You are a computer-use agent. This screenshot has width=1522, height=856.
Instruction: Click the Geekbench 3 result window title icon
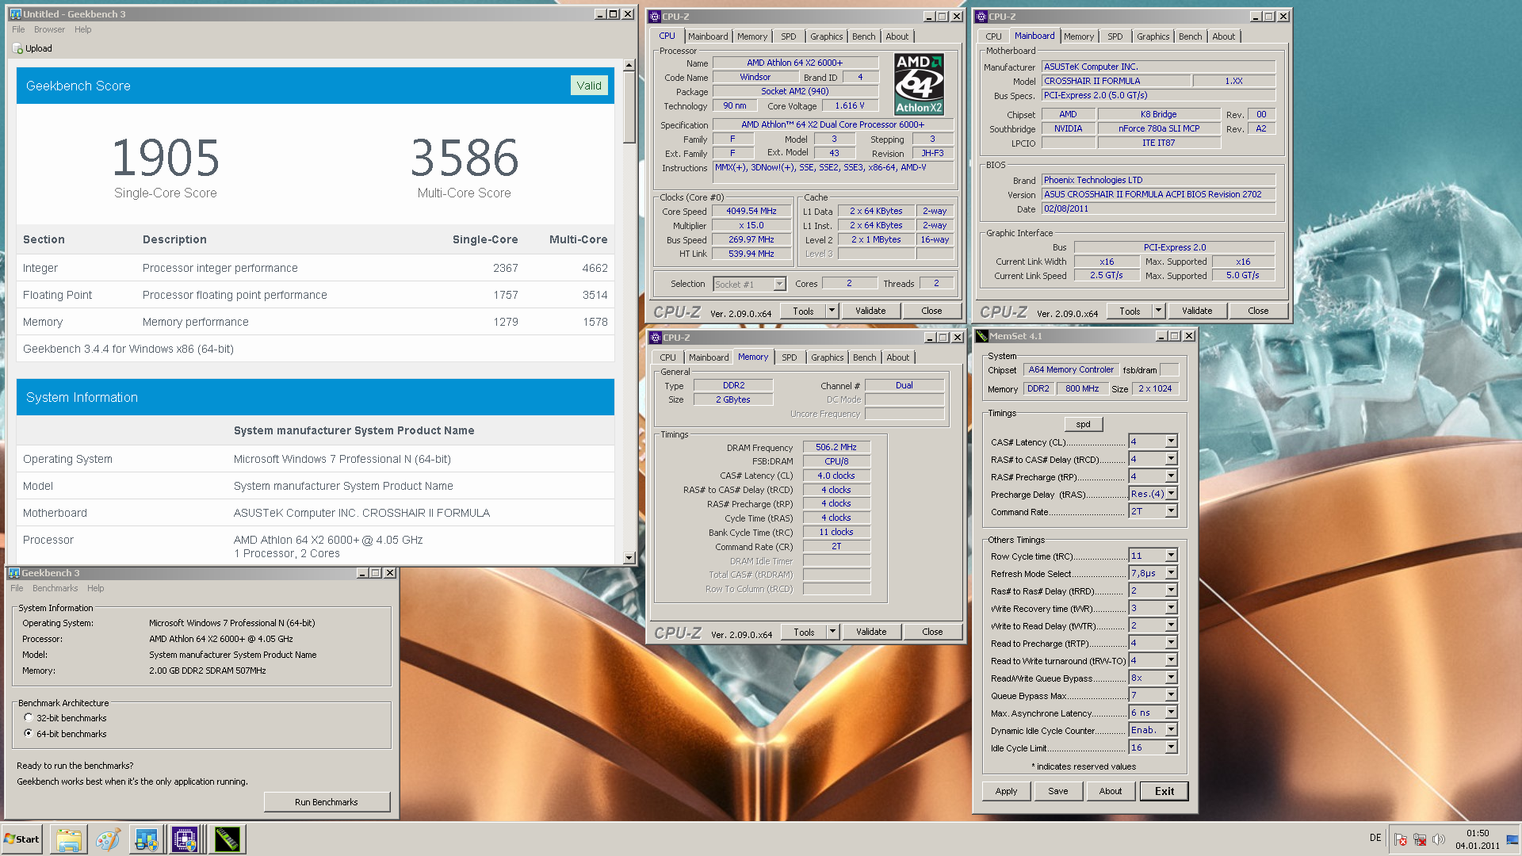pos(15,14)
